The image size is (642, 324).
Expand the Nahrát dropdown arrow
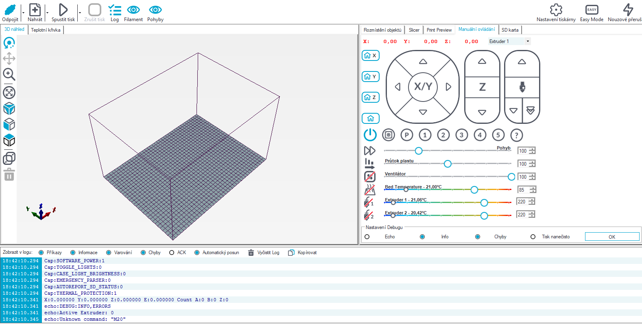[x=47, y=13]
